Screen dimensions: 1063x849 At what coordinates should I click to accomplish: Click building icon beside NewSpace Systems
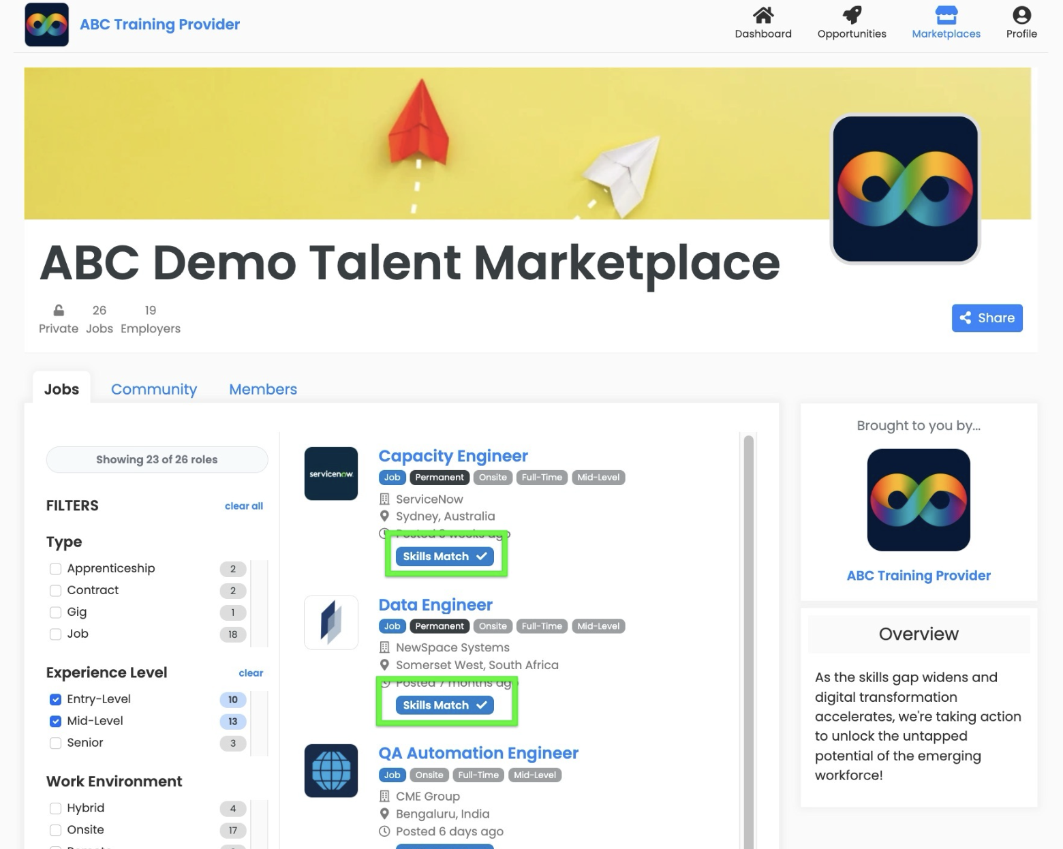pyautogui.click(x=384, y=647)
